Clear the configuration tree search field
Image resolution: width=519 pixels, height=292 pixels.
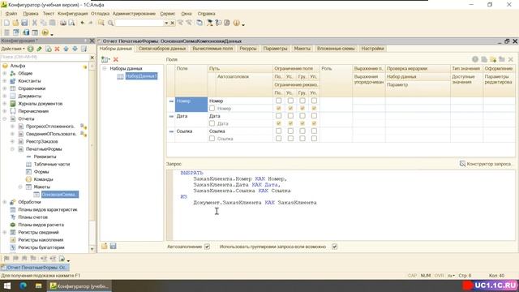pyautogui.click(x=92, y=58)
